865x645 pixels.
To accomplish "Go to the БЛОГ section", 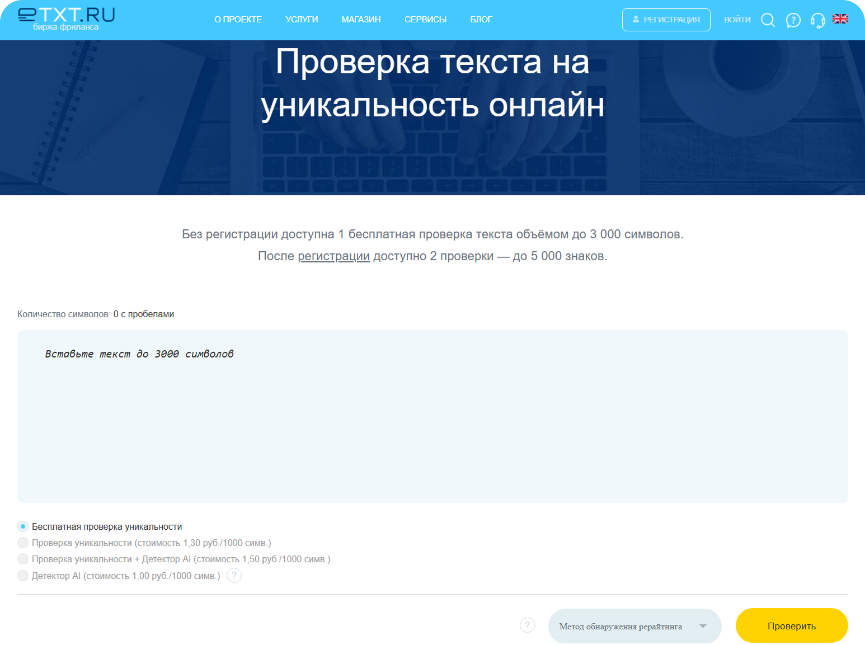I will point(481,20).
